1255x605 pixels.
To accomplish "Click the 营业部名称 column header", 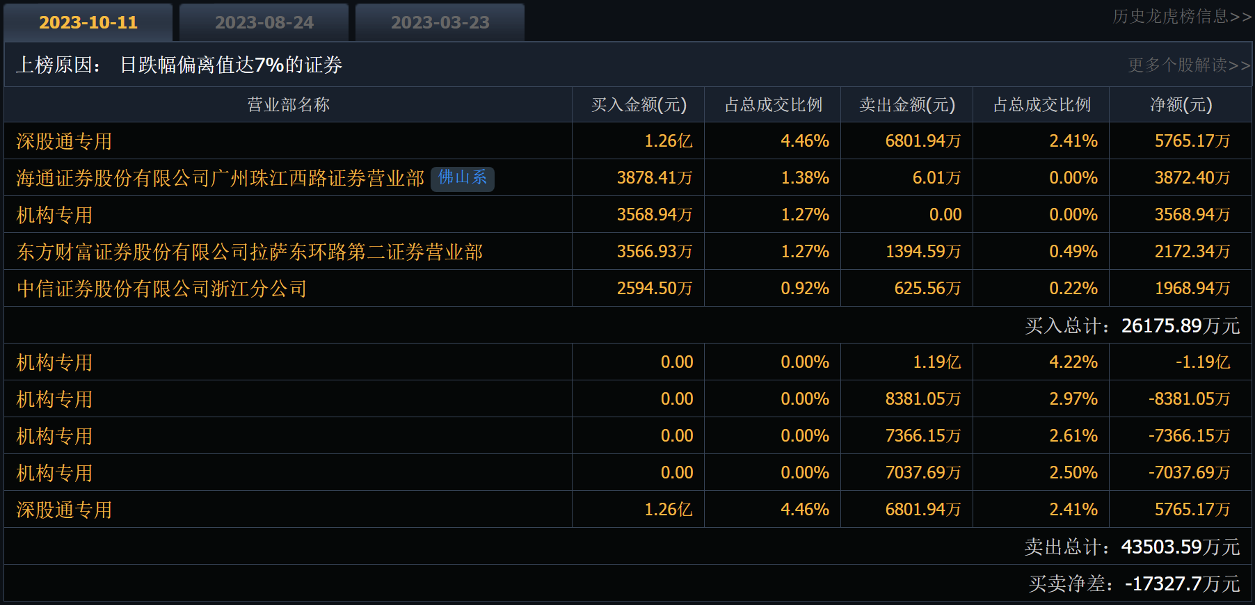I will coord(288,104).
